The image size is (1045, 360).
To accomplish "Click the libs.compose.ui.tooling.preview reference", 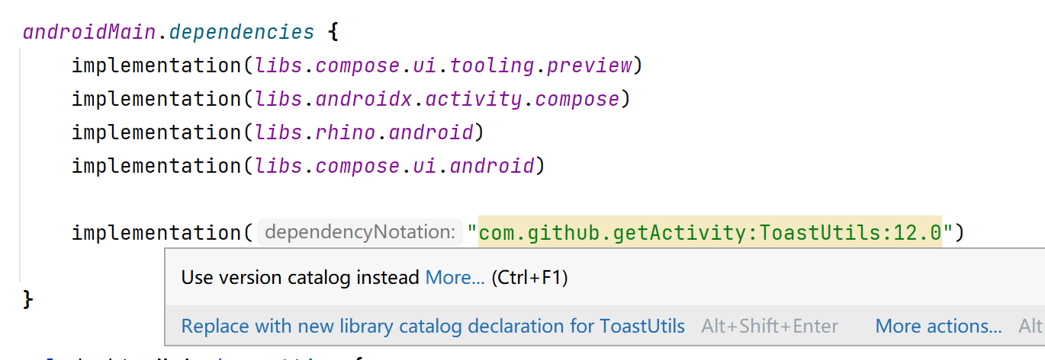I will pos(444,65).
